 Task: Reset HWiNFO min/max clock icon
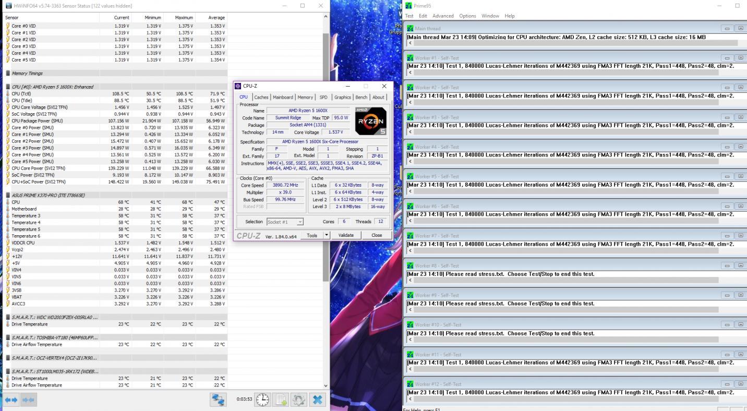[262, 400]
